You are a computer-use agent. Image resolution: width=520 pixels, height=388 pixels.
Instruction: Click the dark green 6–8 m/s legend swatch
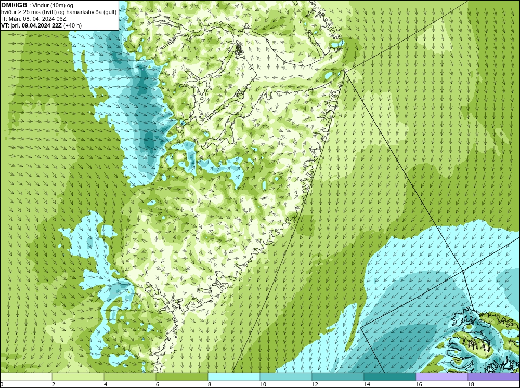[181, 377]
